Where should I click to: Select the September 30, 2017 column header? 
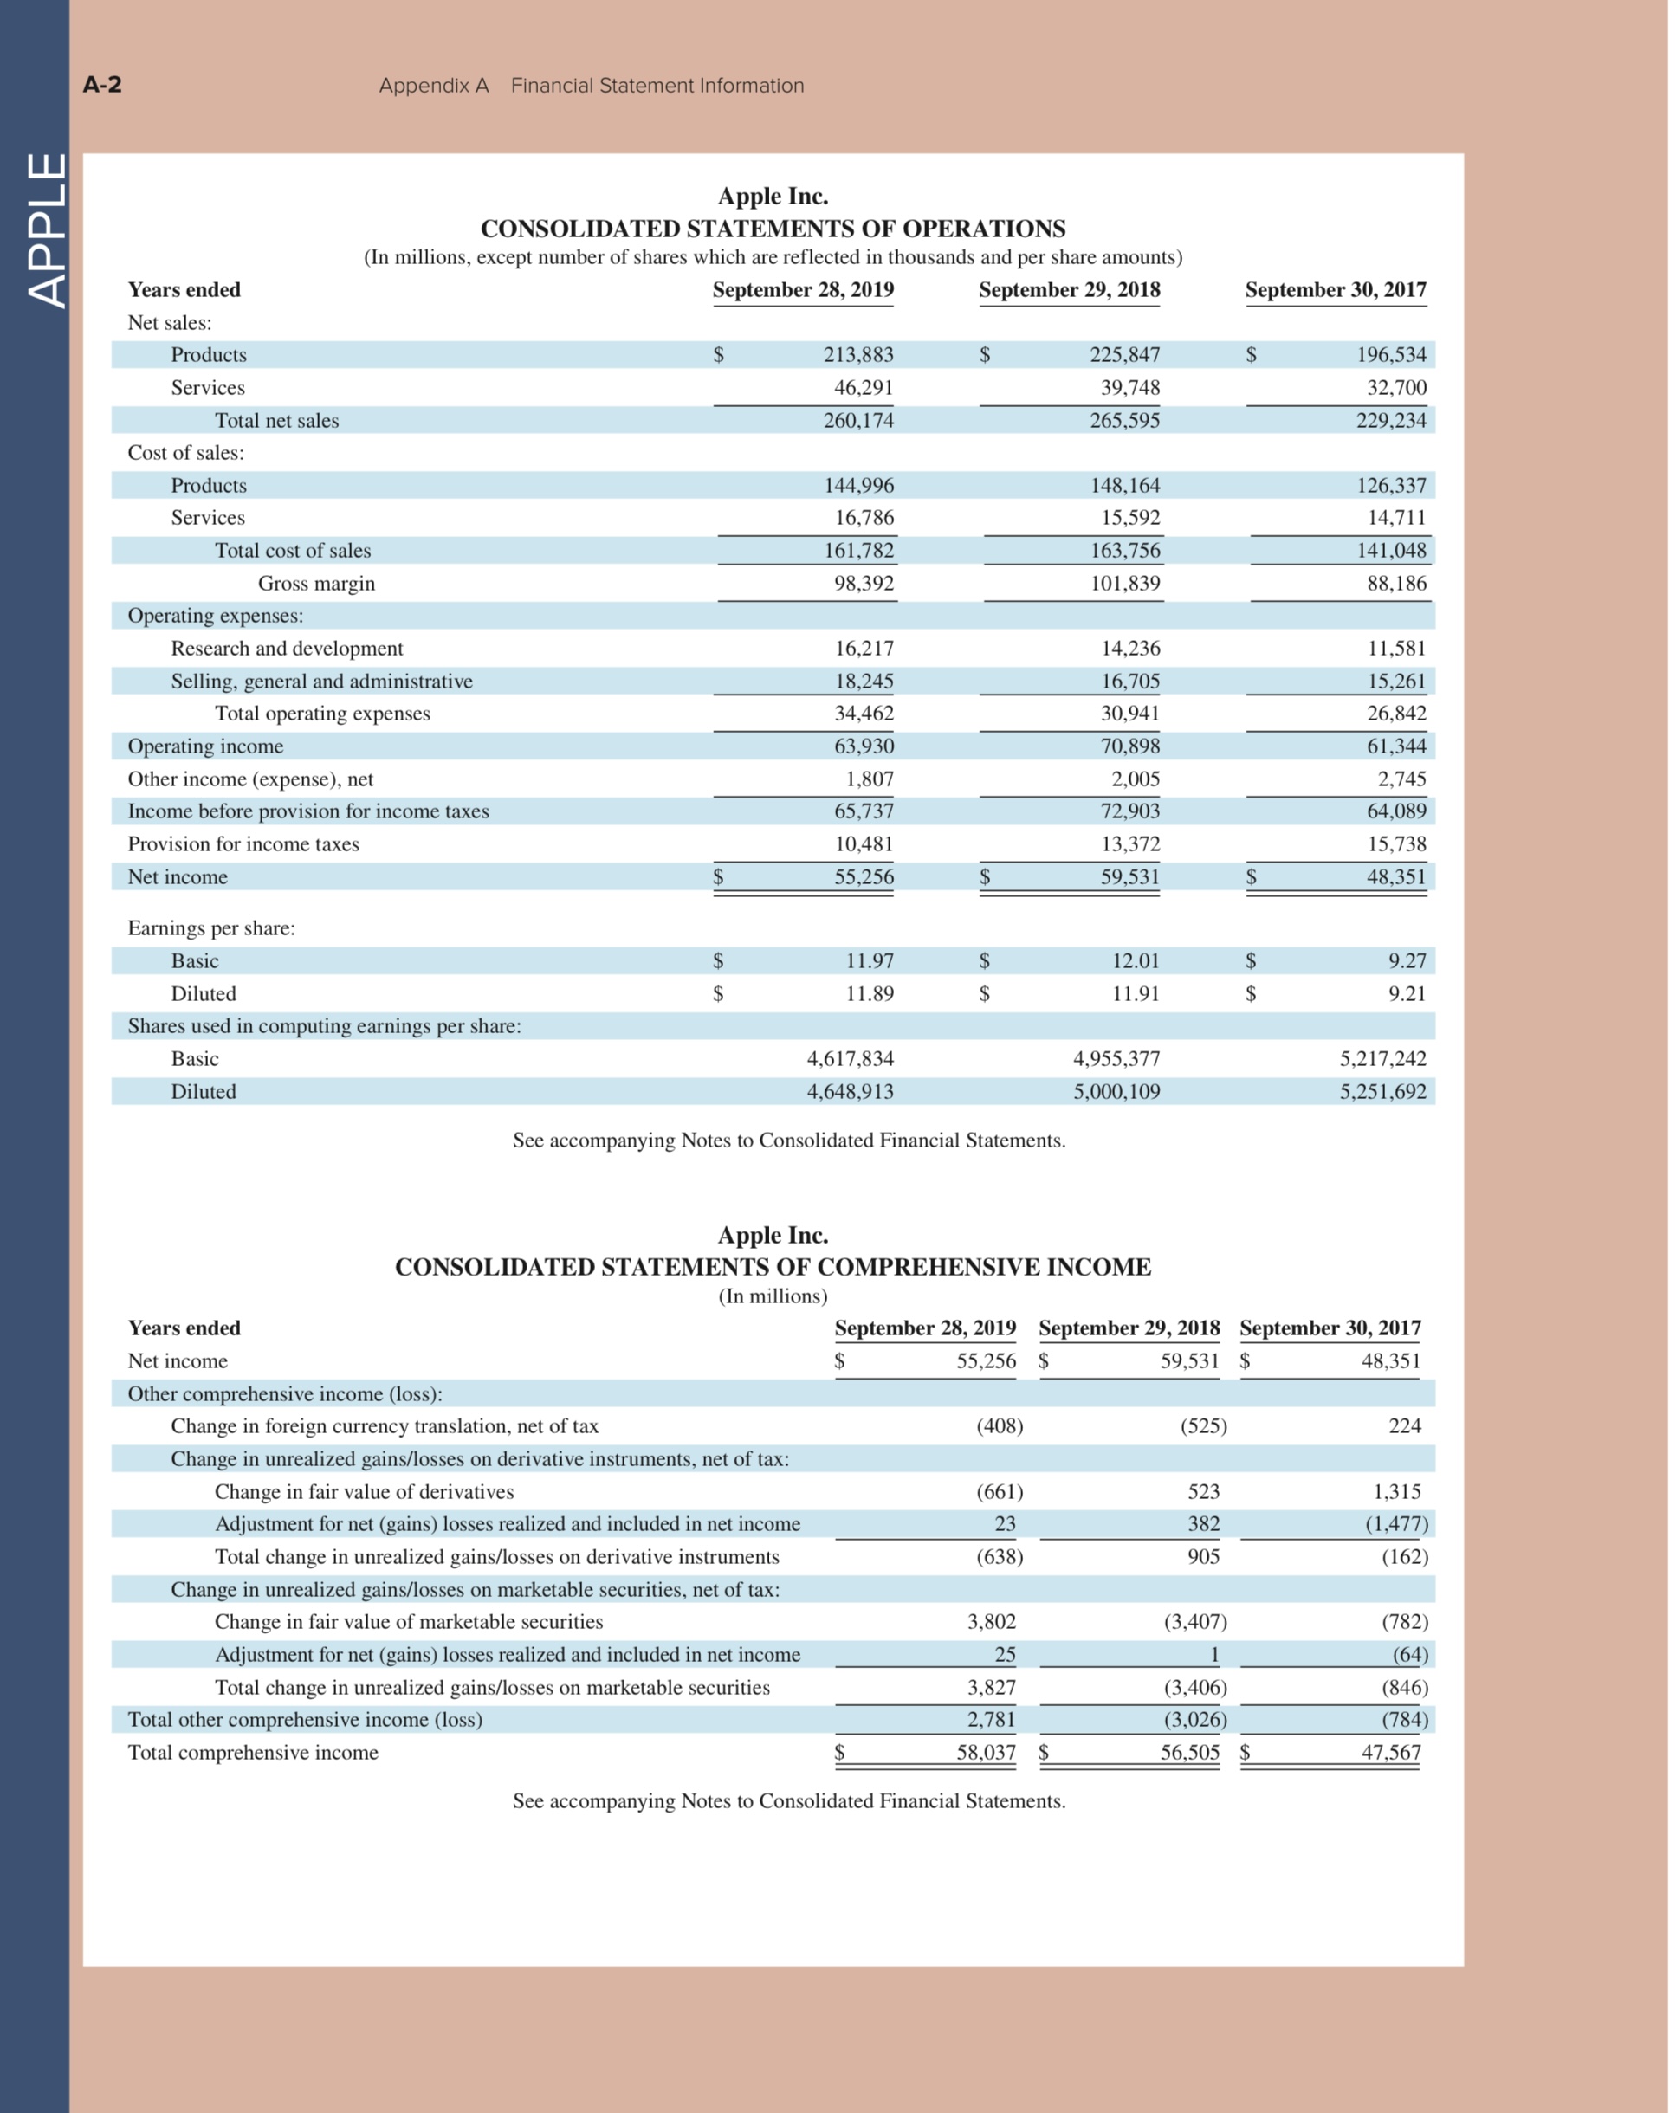click(x=1336, y=289)
